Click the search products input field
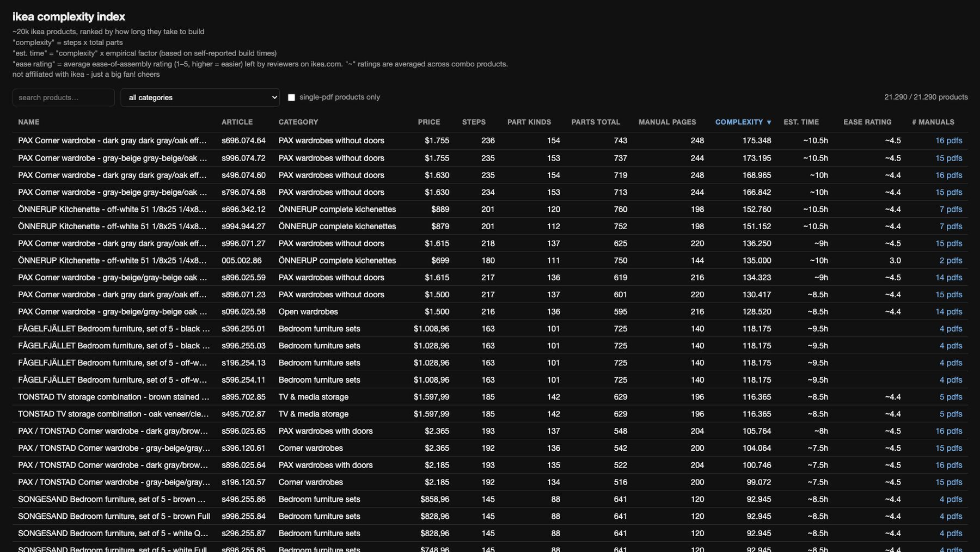This screenshot has height=552, width=980. click(x=64, y=97)
